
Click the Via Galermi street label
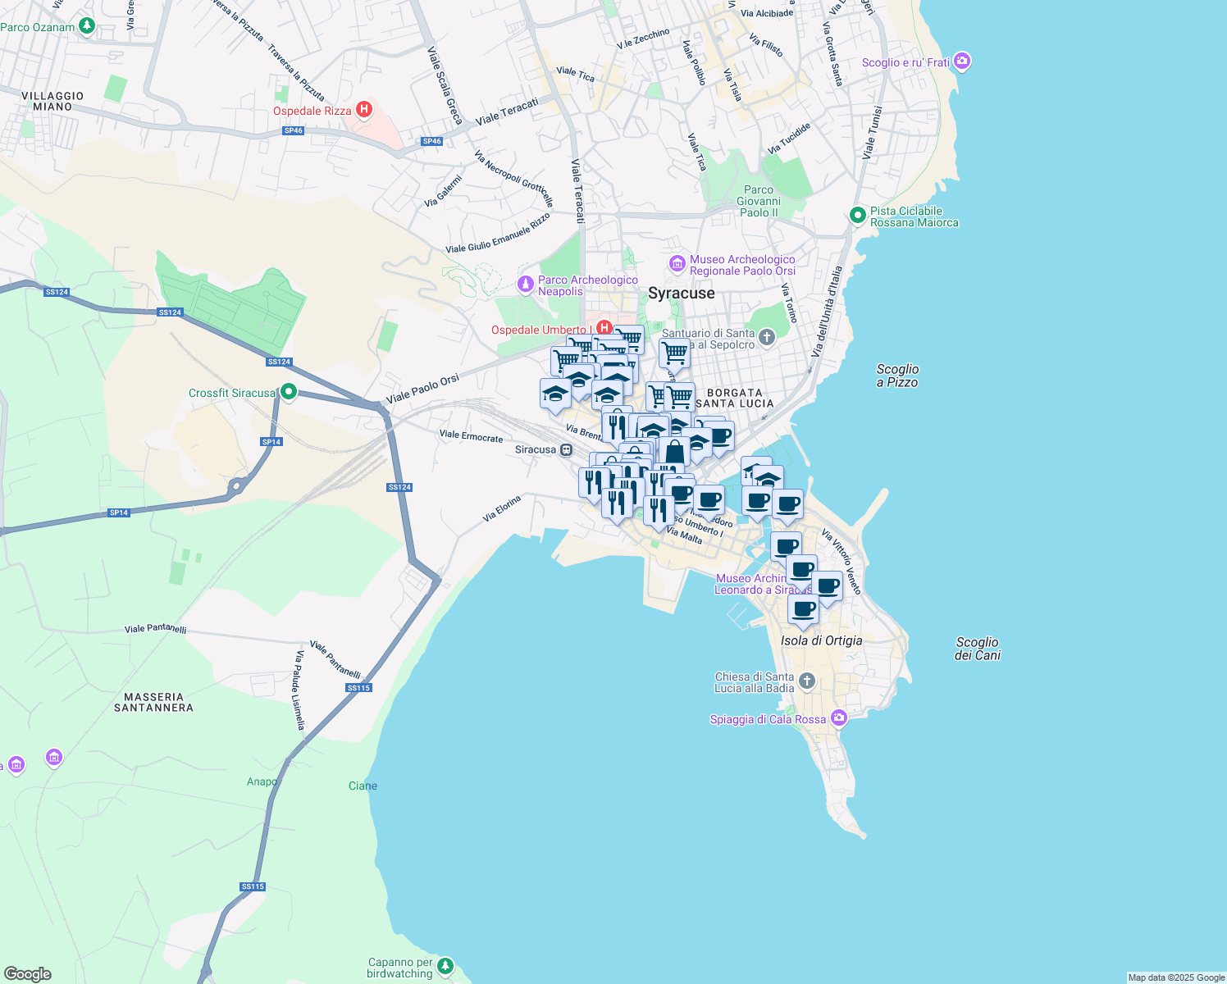443,191
